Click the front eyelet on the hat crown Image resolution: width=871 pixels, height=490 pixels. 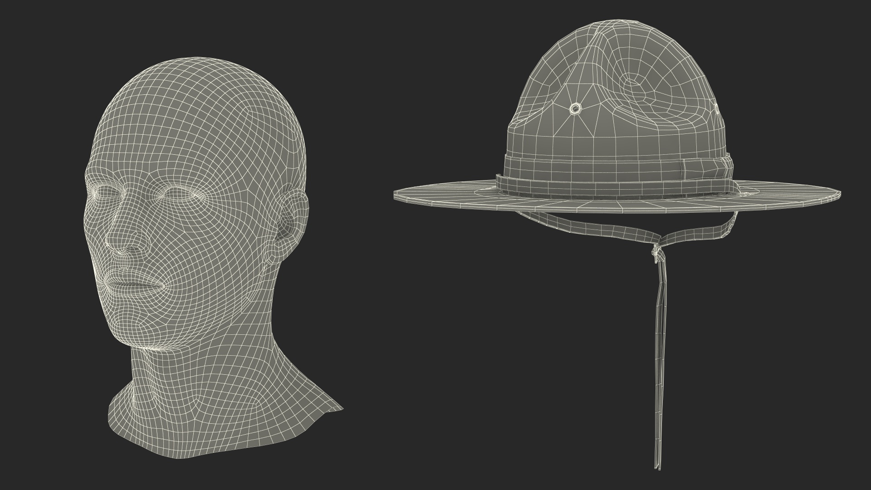pyautogui.click(x=575, y=108)
